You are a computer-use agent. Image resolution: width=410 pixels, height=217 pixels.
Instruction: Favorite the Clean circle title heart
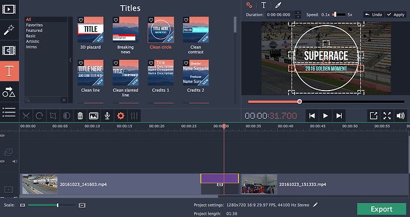click(151, 20)
